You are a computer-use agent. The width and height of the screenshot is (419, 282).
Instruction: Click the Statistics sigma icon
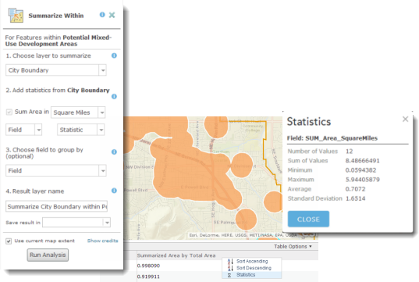(229, 275)
